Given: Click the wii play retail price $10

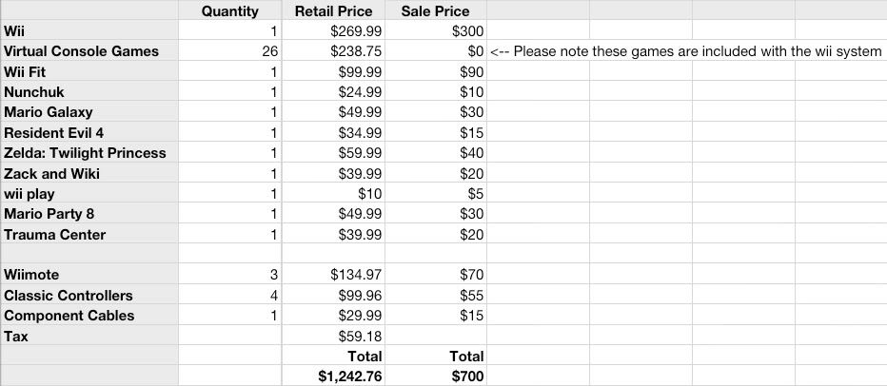Looking at the screenshot, I should [333, 193].
